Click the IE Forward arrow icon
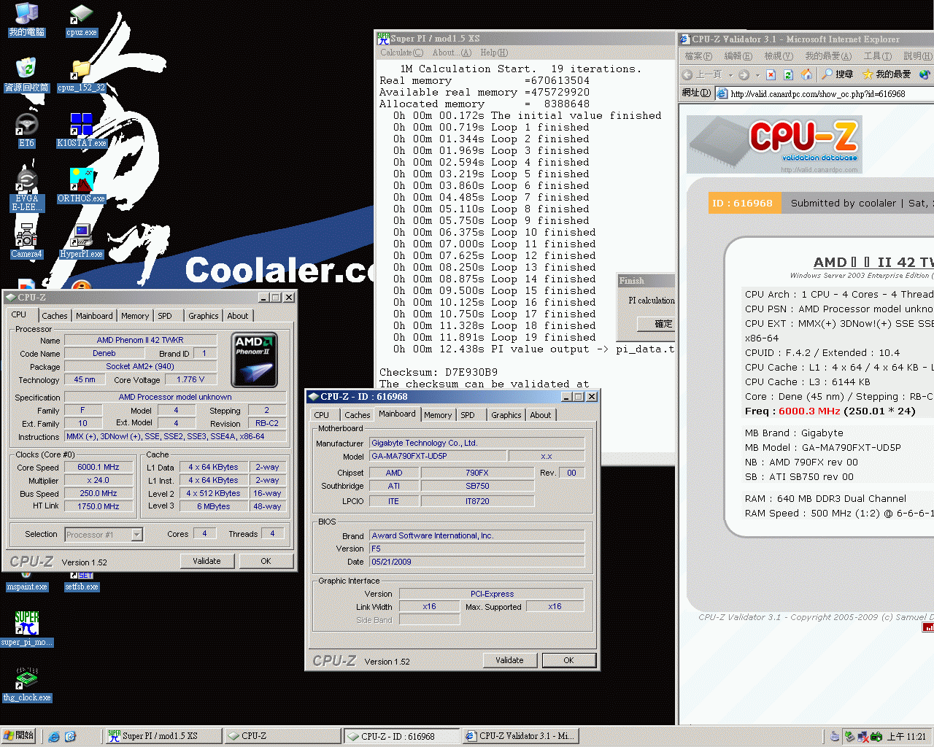 (x=744, y=74)
